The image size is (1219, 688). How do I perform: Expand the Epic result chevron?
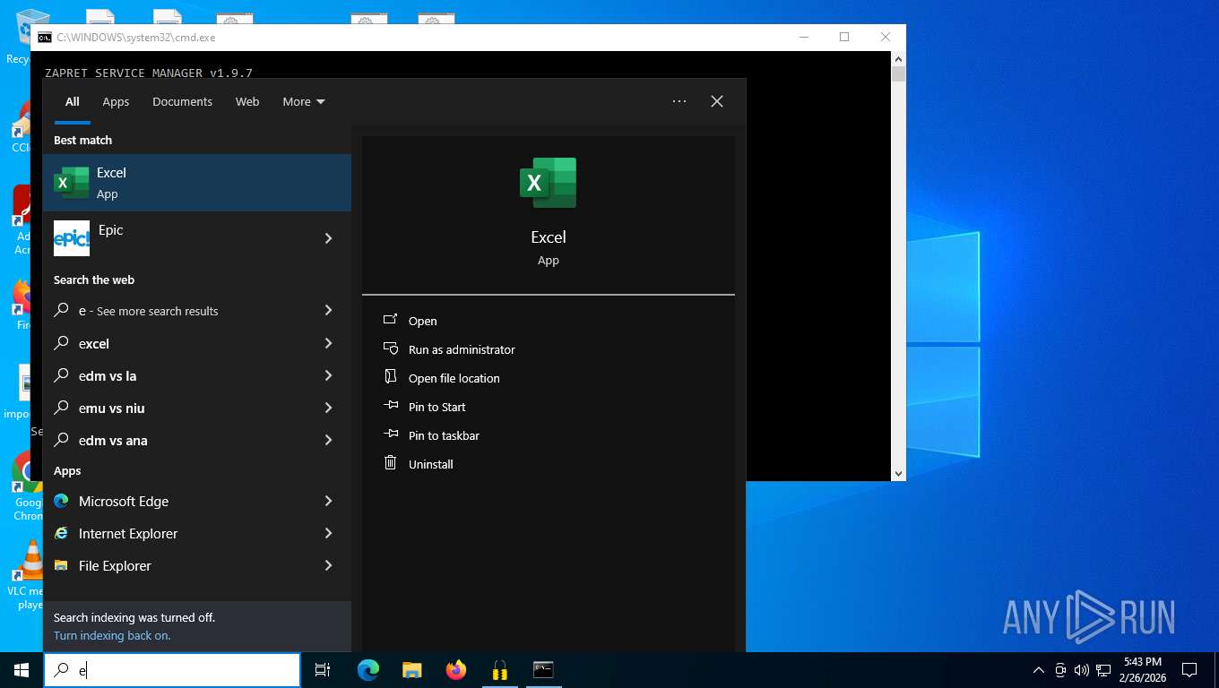(x=328, y=238)
